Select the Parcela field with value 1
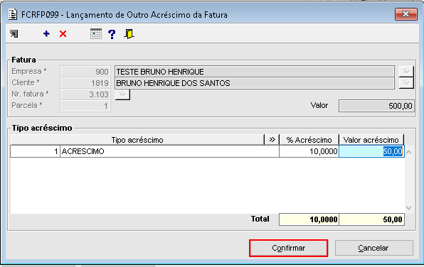This screenshot has height=267, width=424. [x=85, y=106]
